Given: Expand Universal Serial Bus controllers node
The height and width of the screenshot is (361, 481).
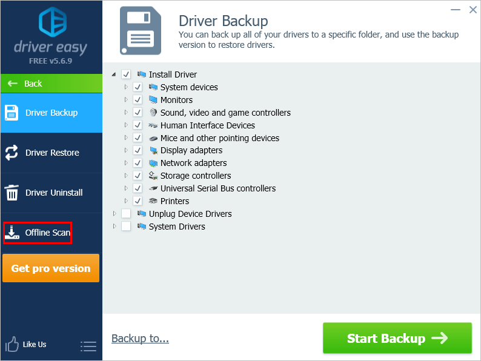Looking at the screenshot, I should tap(126, 188).
